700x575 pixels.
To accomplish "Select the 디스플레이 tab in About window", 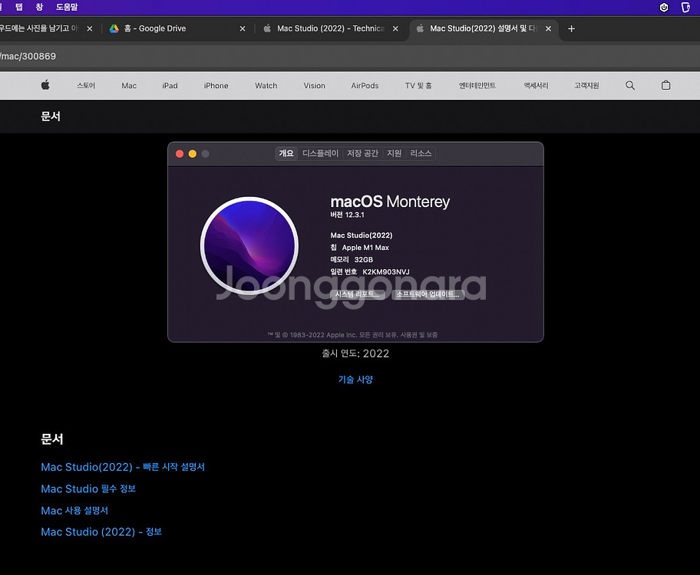I will 320,153.
